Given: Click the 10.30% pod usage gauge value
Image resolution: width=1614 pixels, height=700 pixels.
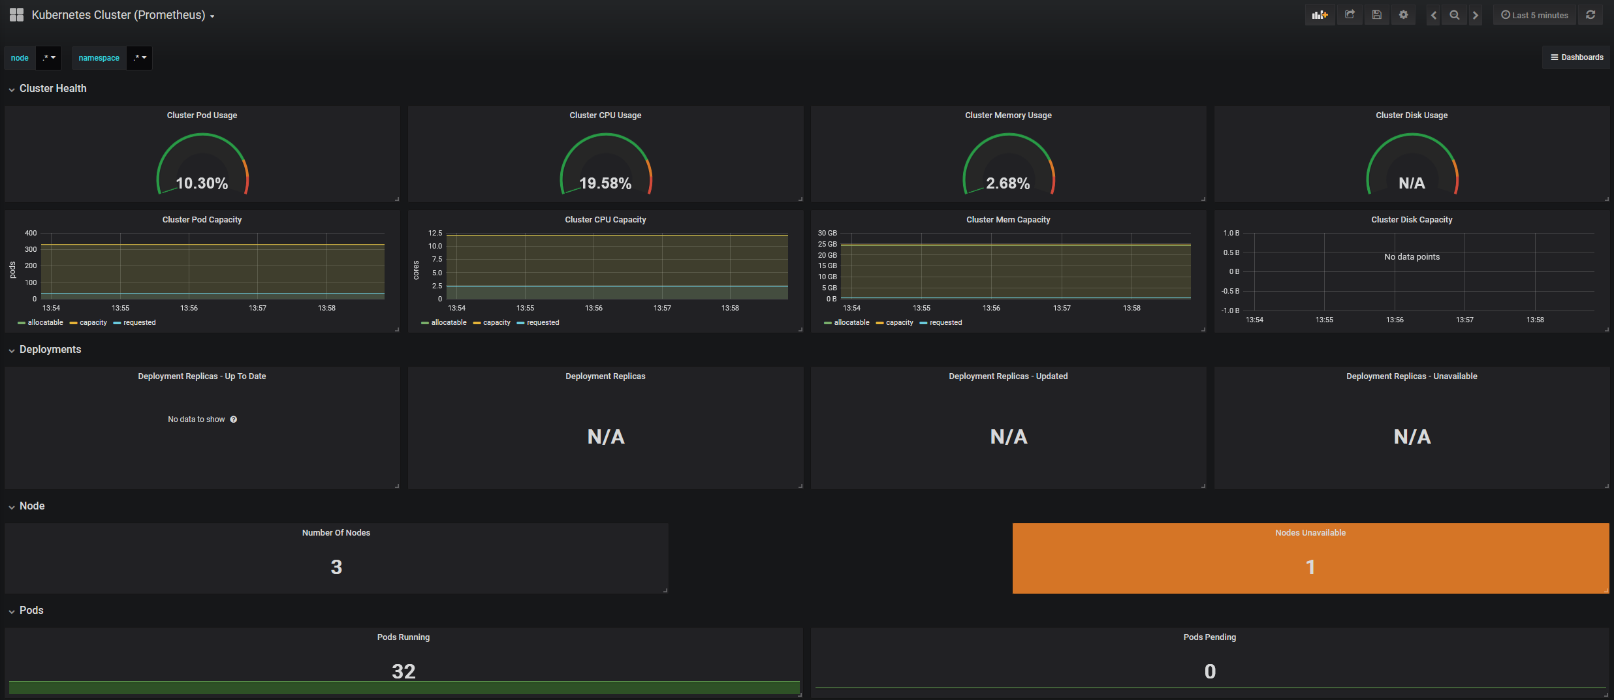Looking at the screenshot, I should [202, 183].
